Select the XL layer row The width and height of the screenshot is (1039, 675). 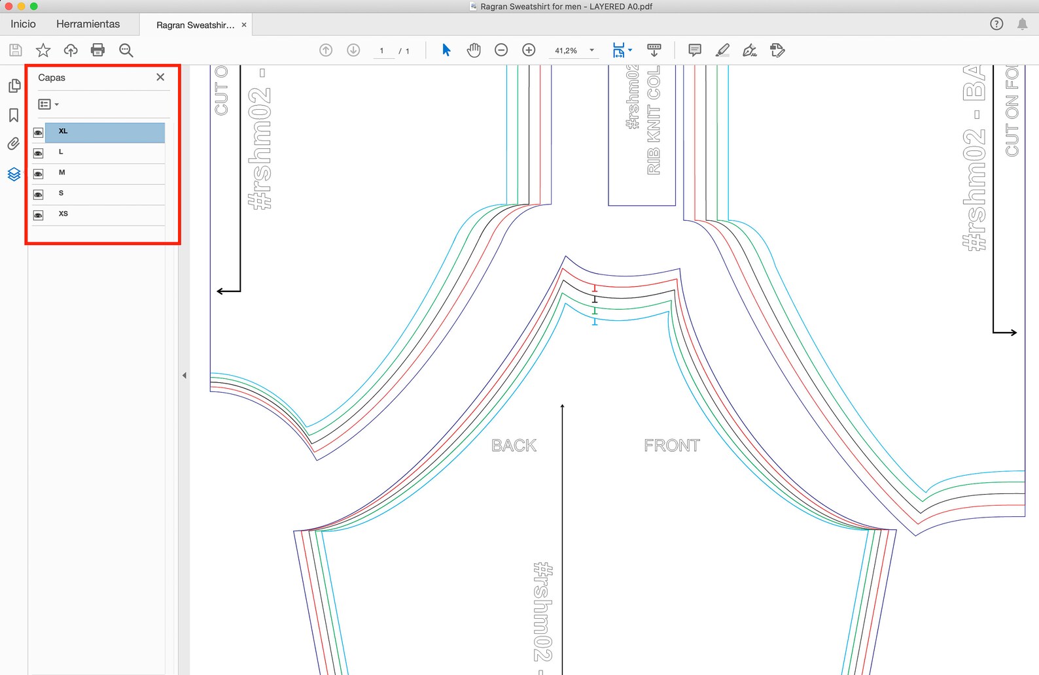pos(105,133)
